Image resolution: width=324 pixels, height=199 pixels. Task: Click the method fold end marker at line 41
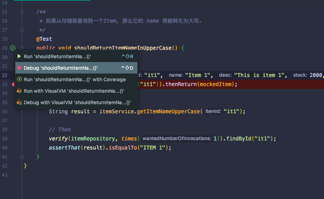pyautogui.click(x=22, y=157)
